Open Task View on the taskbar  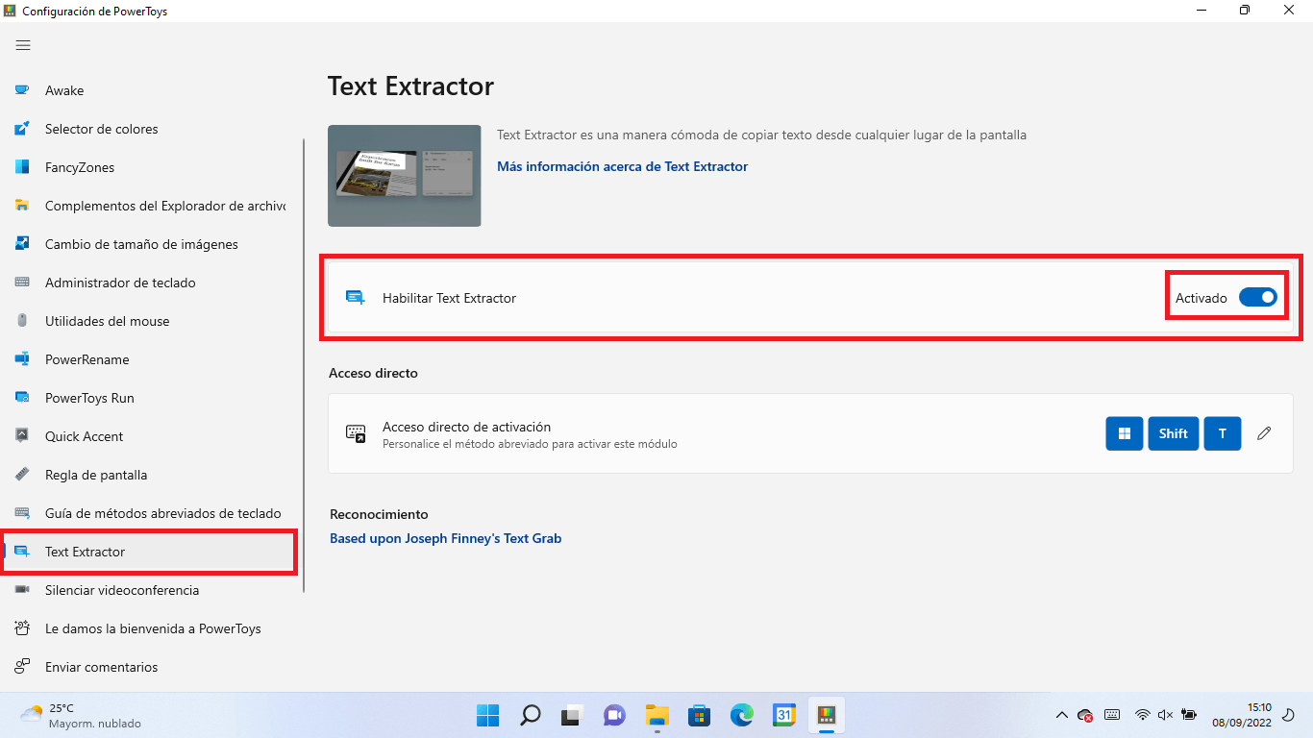(572, 715)
